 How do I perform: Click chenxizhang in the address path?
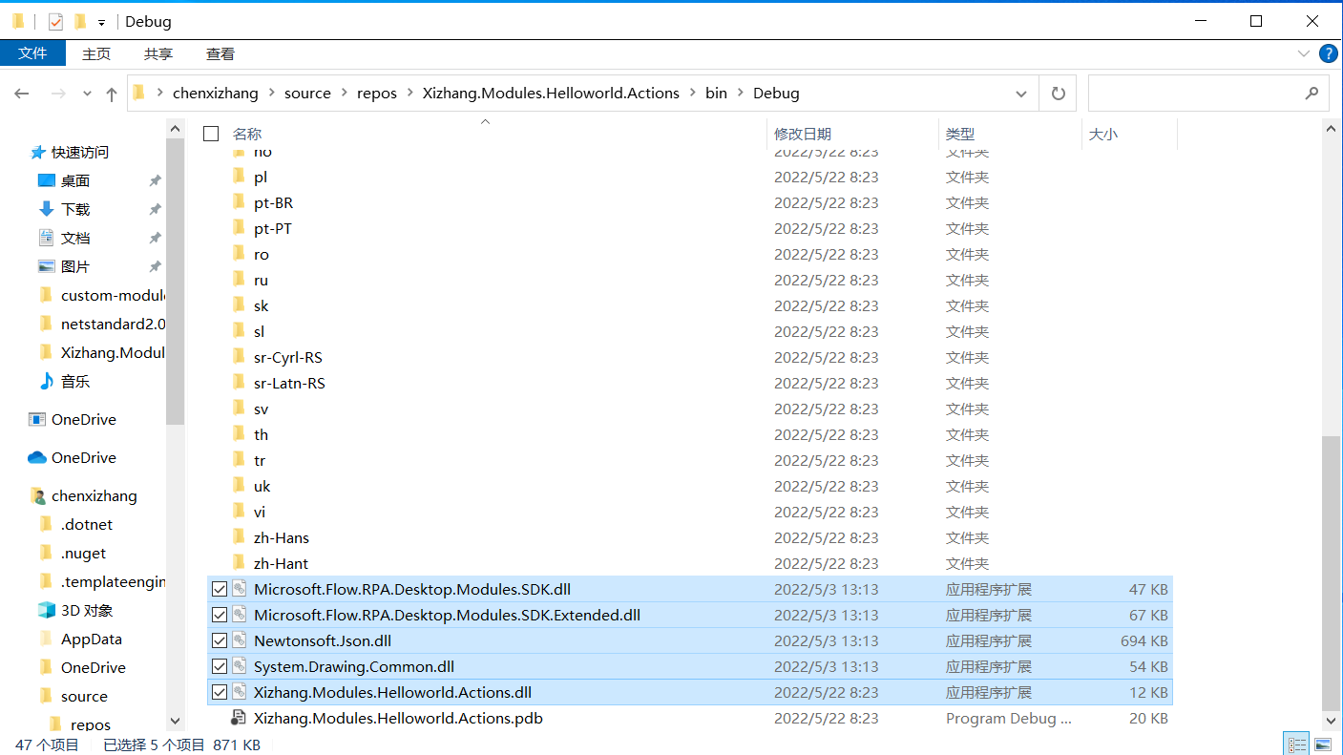[x=216, y=94]
